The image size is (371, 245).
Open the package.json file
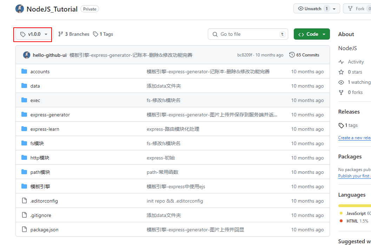(44, 230)
